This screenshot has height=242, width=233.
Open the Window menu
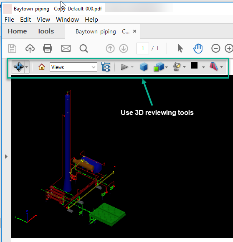pyautogui.click(x=67, y=20)
